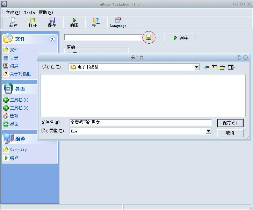Open the view menu icon in dialog

(232, 67)
